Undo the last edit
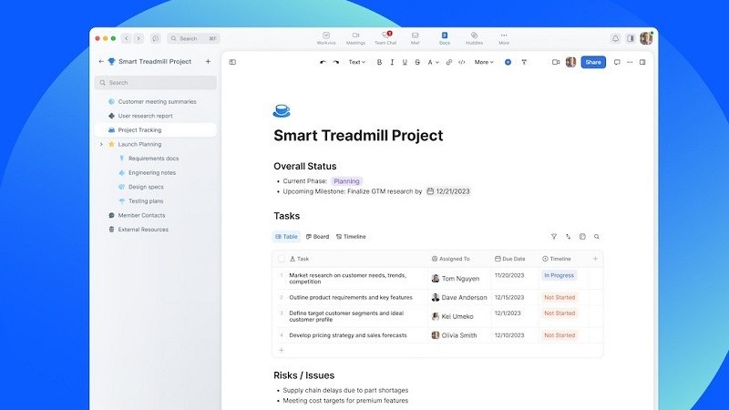729x410 pixels. (x=323, y=62)
